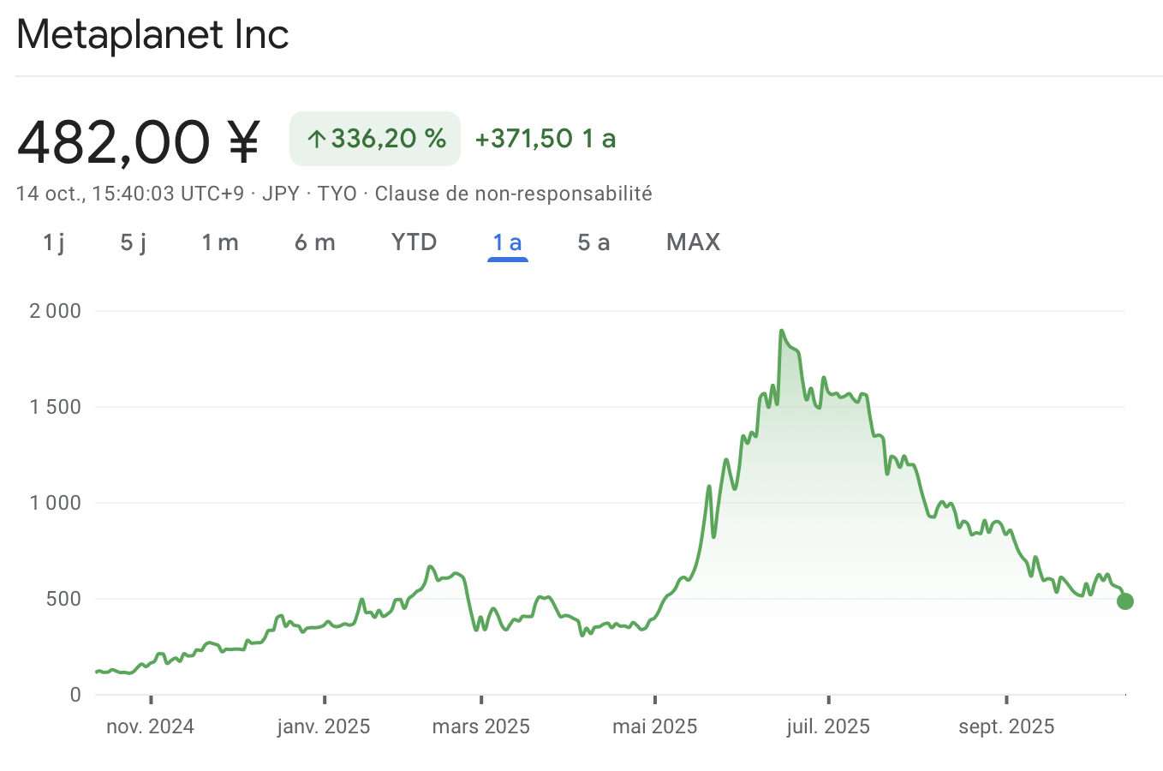Click the Metaplanet Inc title
The width and height of the screenshot is (1163, 771).
152,35
